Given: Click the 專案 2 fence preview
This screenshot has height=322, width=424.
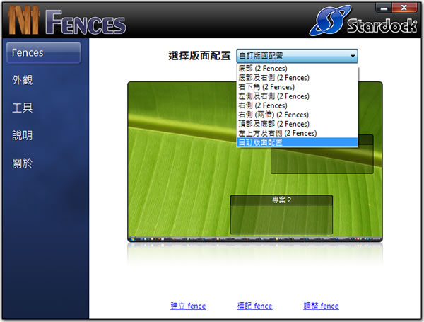Looking at the screenshot, I should (x=281, y=214).
